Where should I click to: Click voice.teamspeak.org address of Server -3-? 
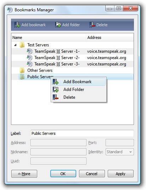(x=107, y=64)
